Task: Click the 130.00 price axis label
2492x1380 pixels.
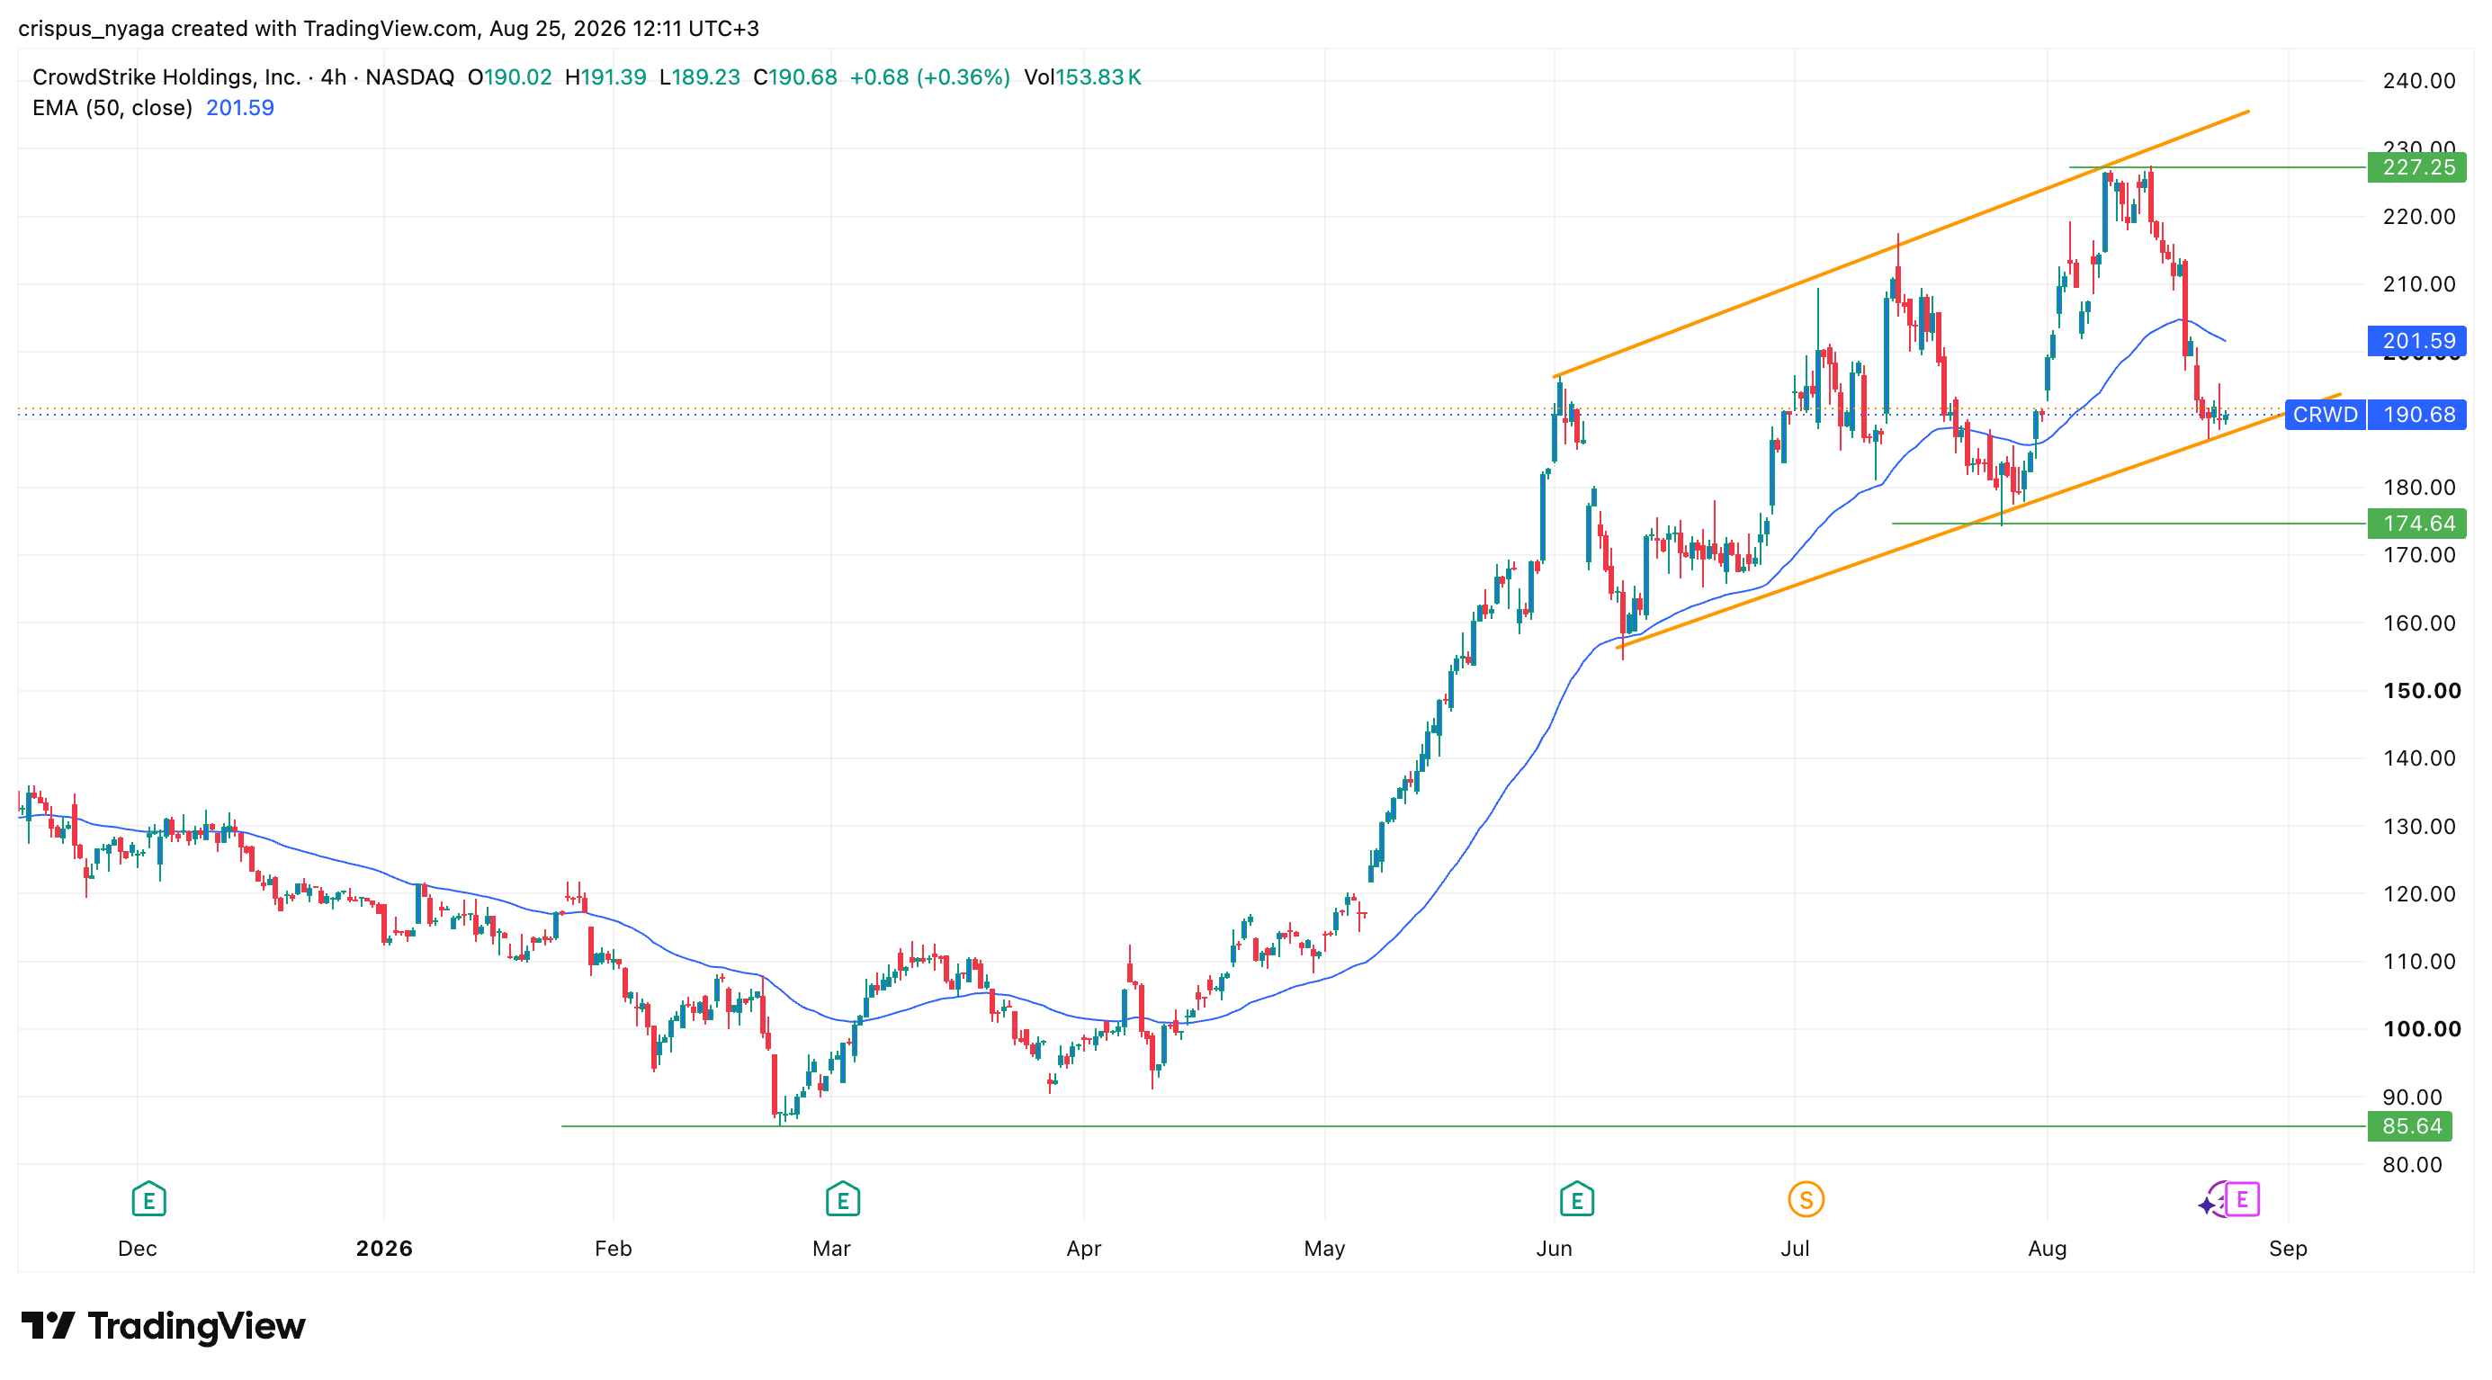Action: pyautogui.click(x=2418, y=826)
